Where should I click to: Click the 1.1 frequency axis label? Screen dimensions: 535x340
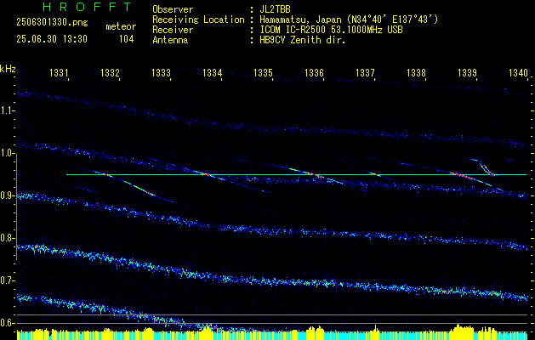click(x=7, y=110)
